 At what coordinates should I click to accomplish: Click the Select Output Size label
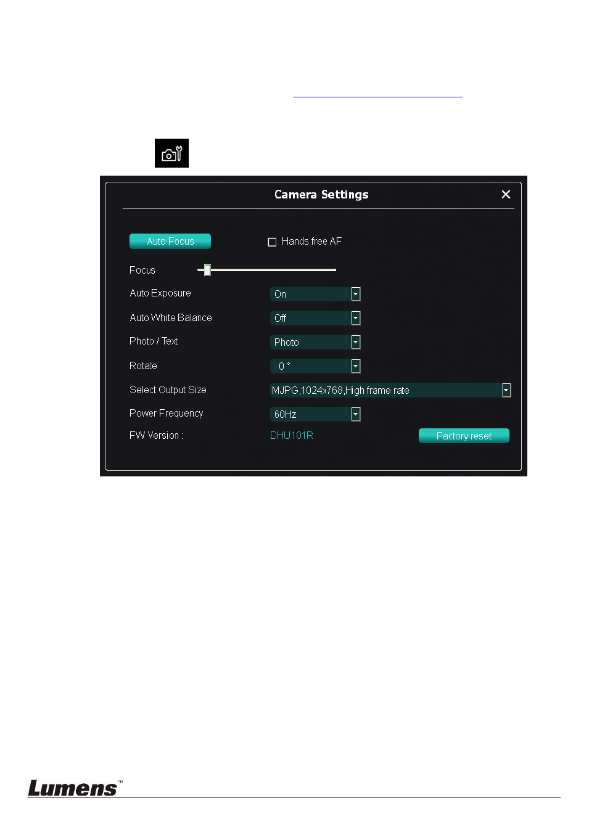click(x=168, y=389)
